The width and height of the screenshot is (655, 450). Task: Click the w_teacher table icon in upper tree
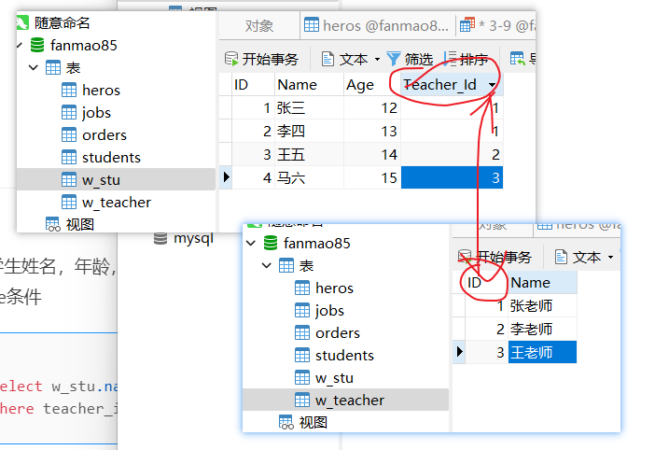click(69, 203)
